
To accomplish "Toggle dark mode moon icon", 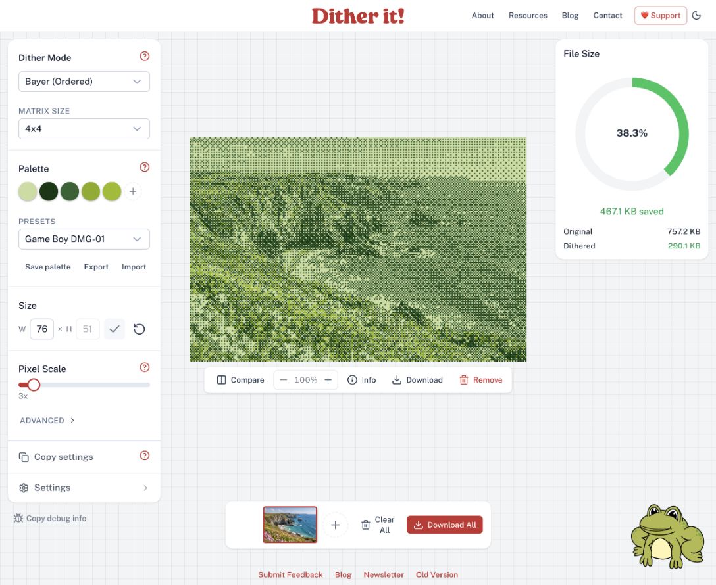I will pos(696,16).
